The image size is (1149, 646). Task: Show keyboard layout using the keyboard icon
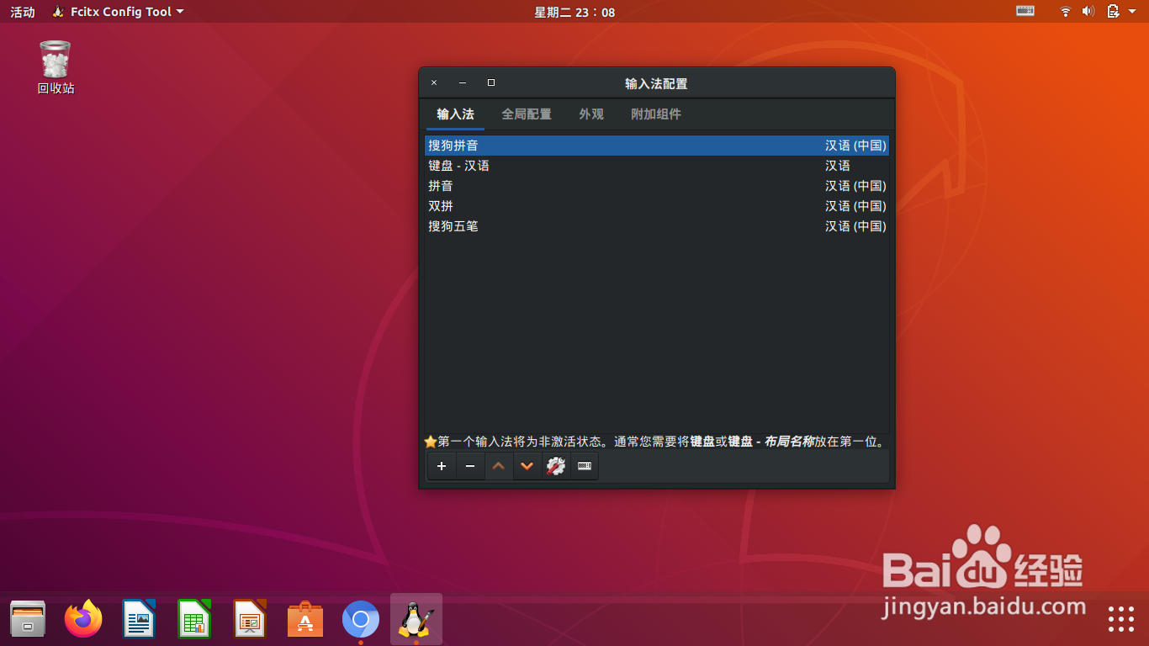coord(584,466)
